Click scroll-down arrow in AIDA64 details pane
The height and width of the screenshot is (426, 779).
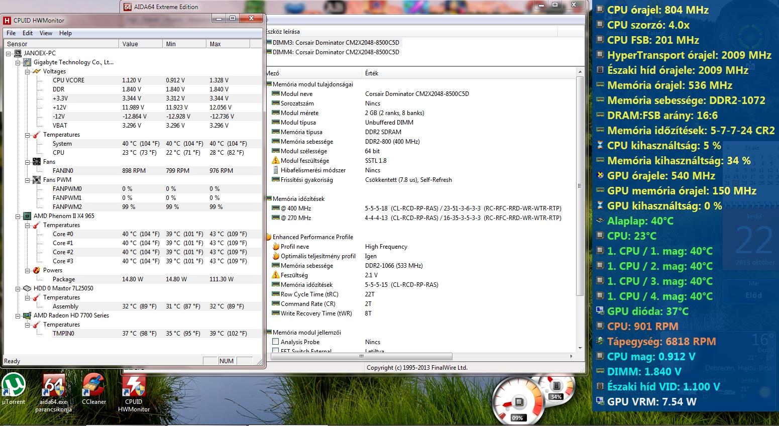pyautogui.click(x=581, y=348)
